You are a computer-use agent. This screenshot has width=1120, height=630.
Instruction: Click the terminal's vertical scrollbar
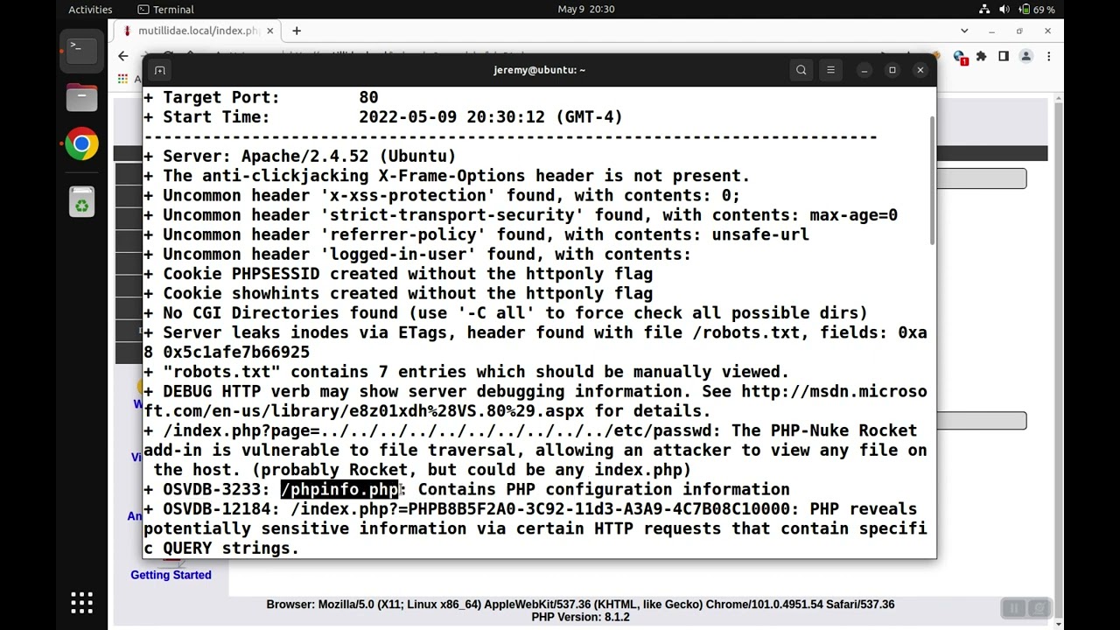932,179
